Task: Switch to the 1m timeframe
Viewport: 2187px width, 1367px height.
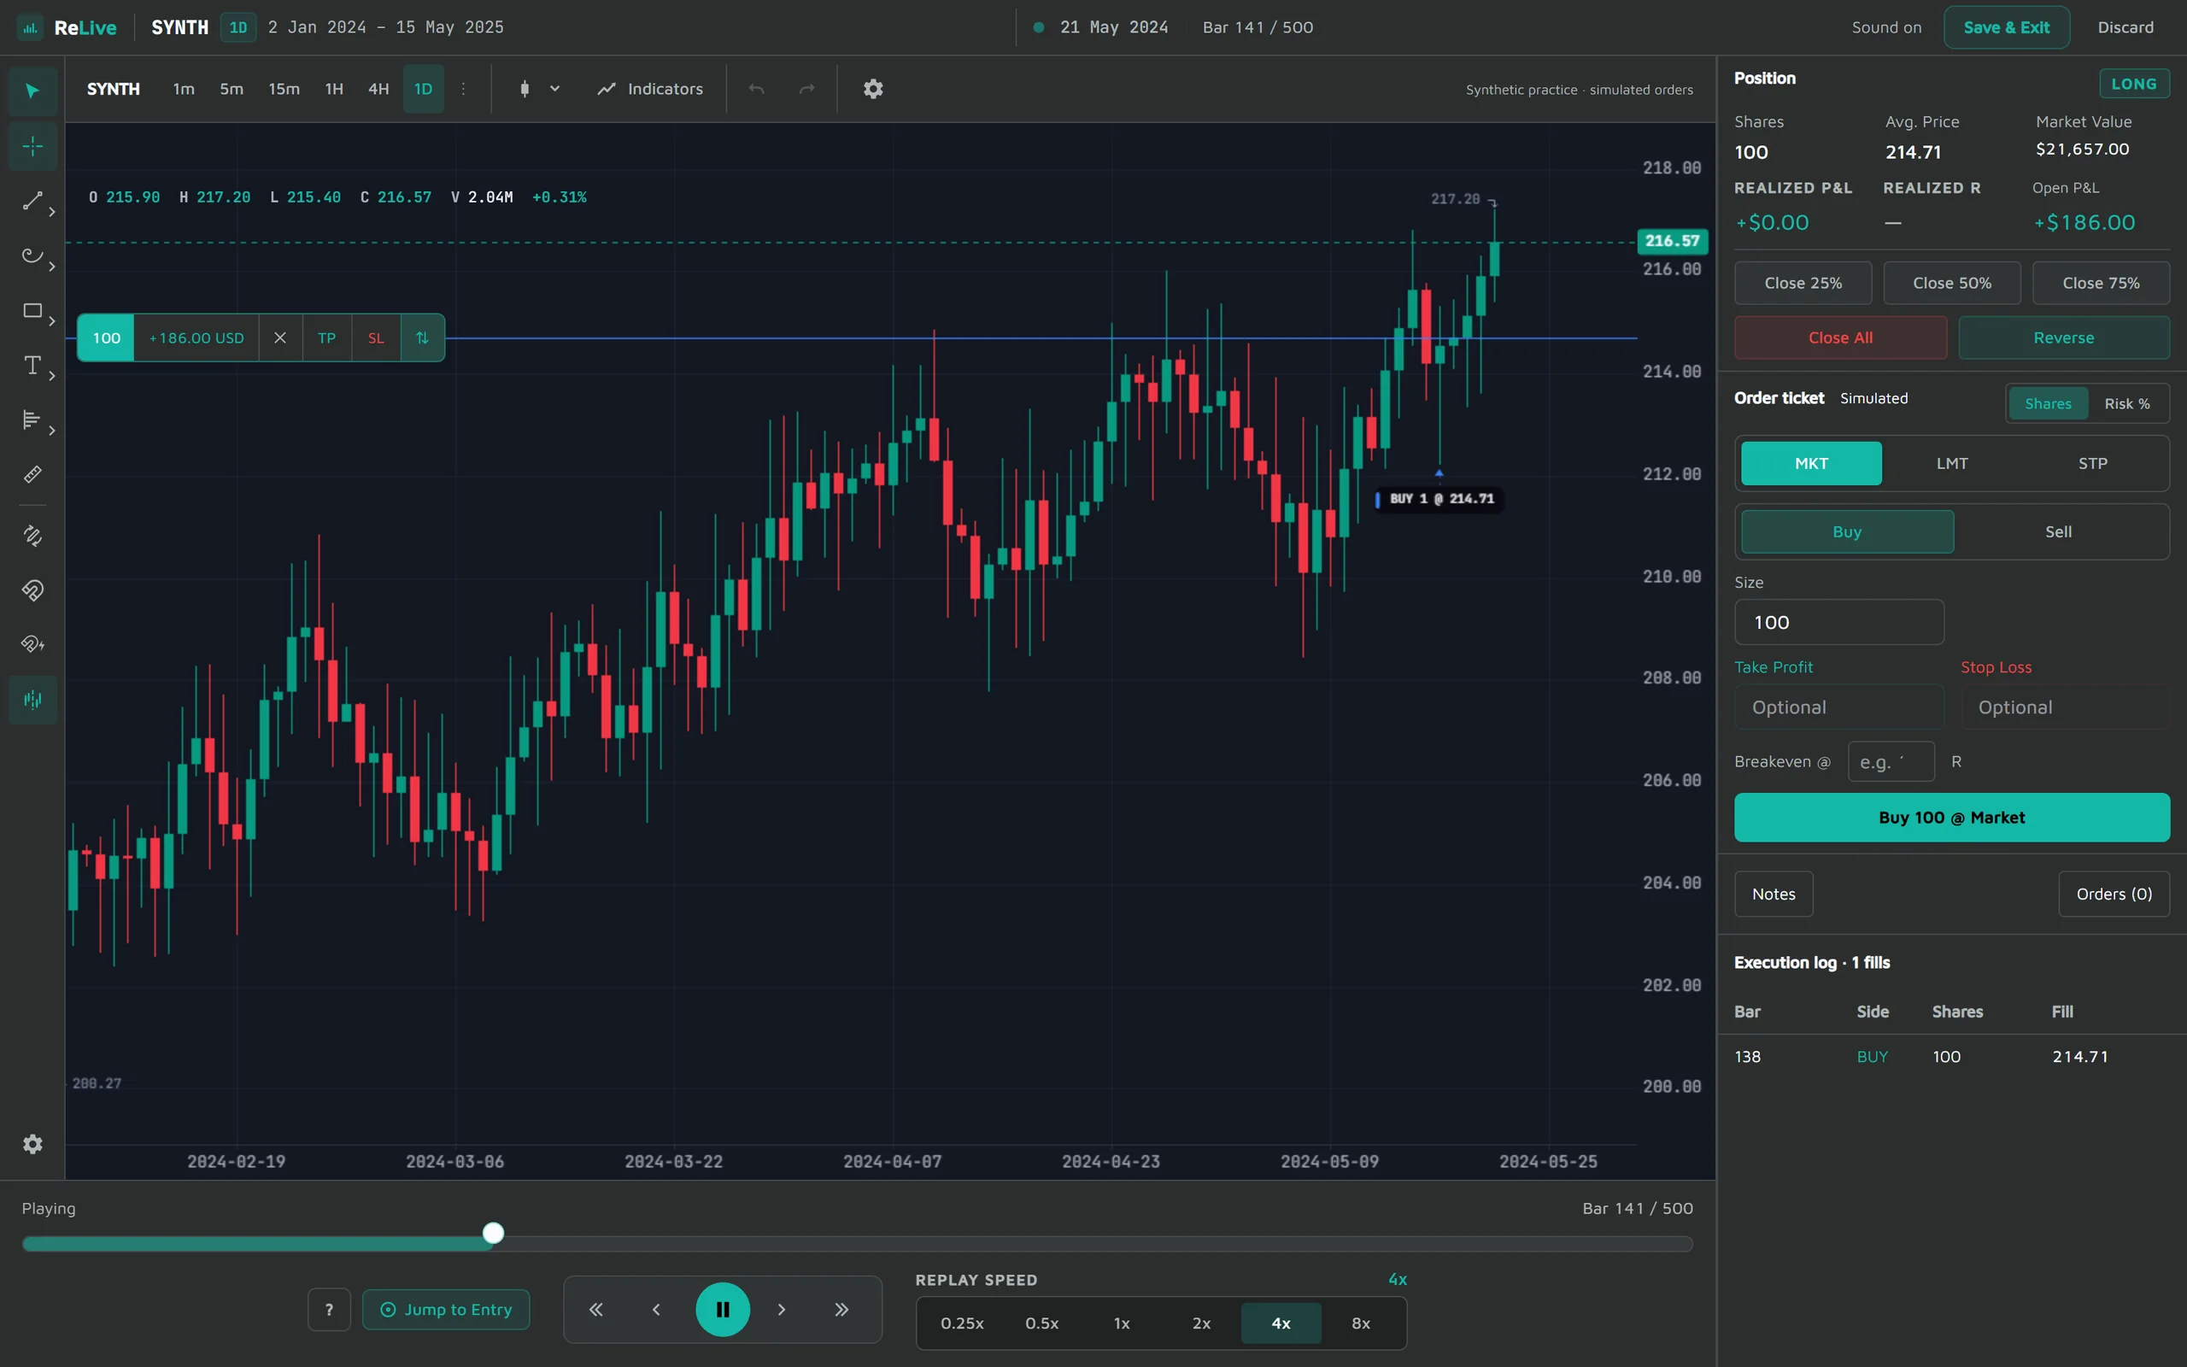Action: click(x=184, y=89)
